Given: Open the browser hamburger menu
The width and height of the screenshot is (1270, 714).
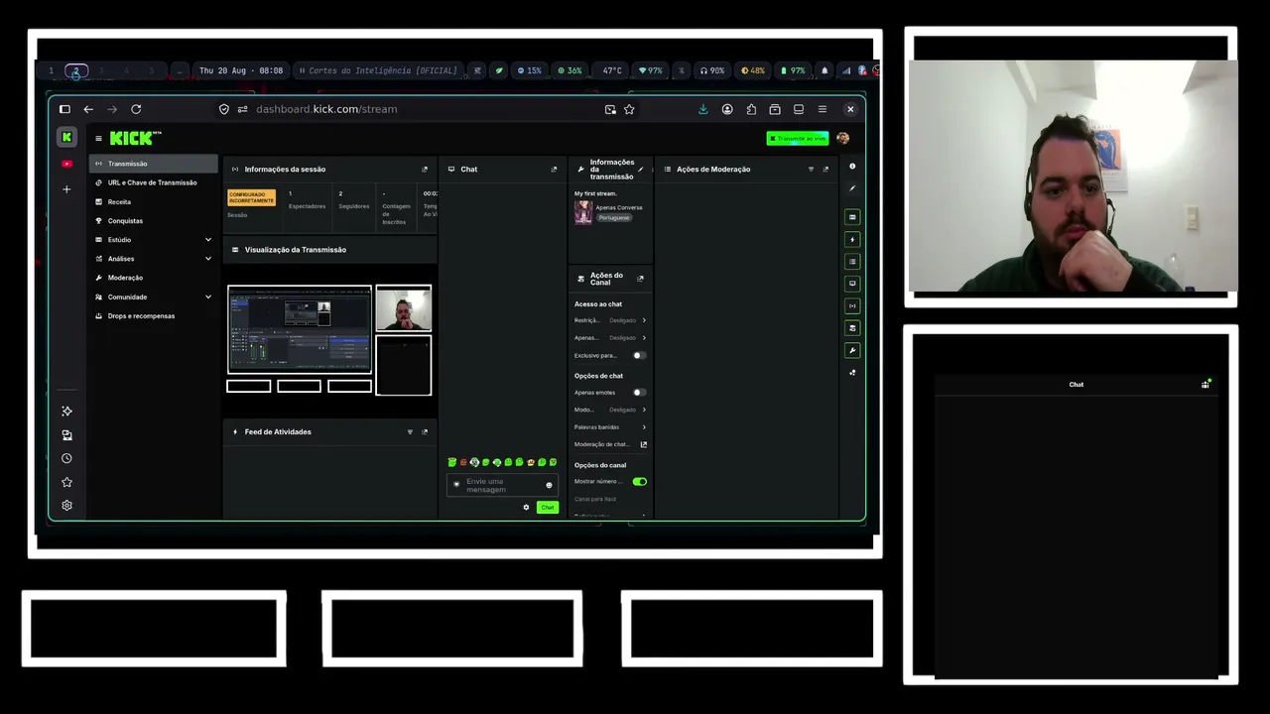Looking at the screenshot, I should coord(823,109).
